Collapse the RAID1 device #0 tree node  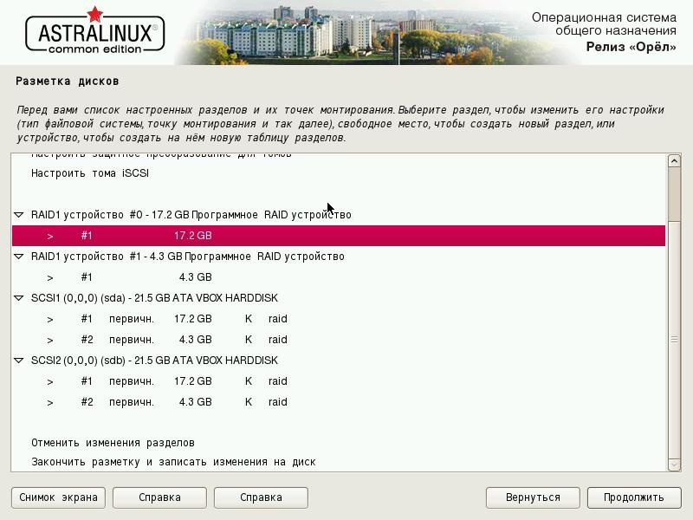click(x=19, y=215)
